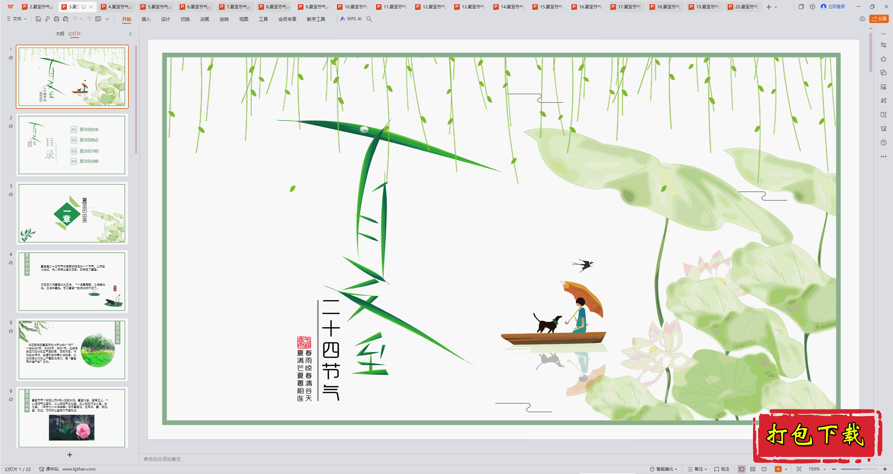Click the help question mark sidebar icon
The image size is (893, 474).
(884, 143)
